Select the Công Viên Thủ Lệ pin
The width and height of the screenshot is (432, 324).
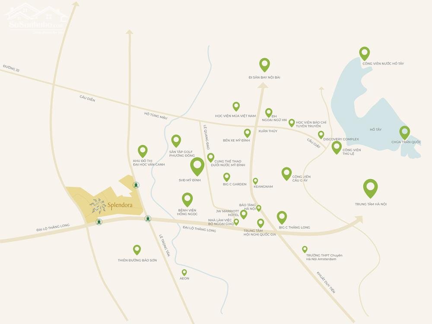click(x=337, y=148)
